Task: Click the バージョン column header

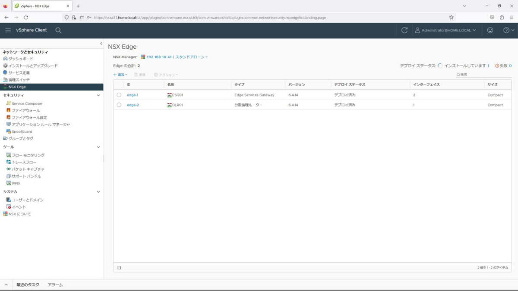Action: click(x=297, y=84)
